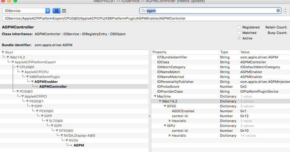Click the yellow minimize window button
Viewport: 290px width, 152px height.
(9, 1)
